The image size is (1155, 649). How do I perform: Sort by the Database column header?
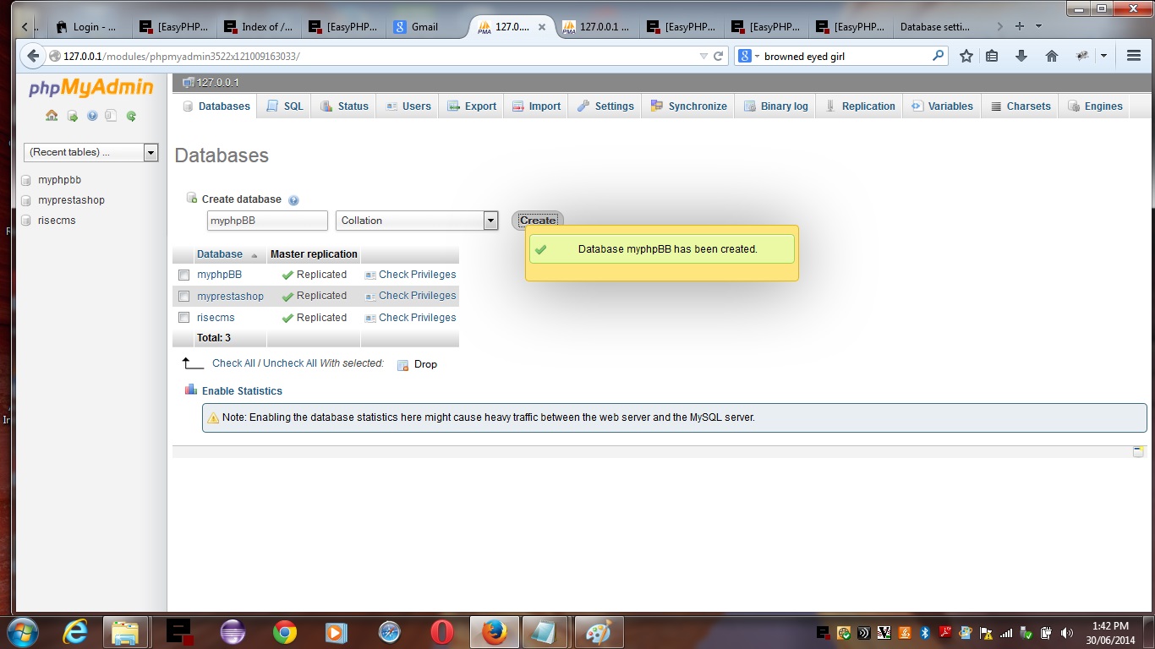point(220,254)
